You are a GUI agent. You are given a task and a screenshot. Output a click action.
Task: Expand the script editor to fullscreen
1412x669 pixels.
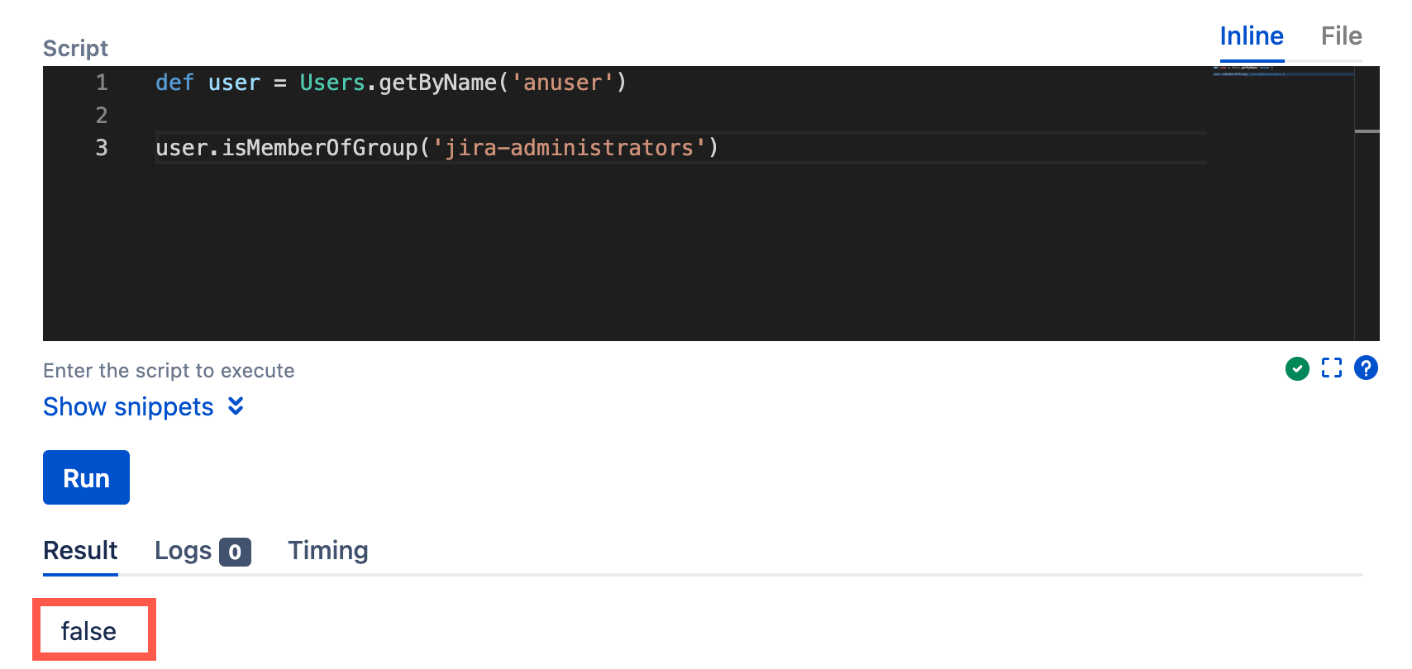coord(1331,368)
